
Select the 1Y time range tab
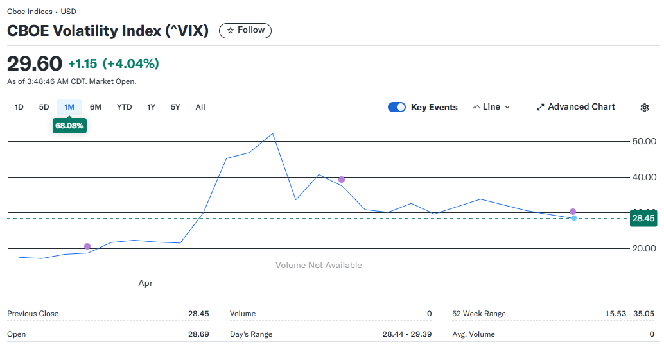coord(151,107)
